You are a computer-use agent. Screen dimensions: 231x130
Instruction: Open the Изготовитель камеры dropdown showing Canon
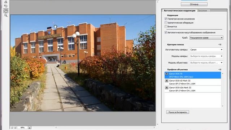pyautogui.click(x=206, y=50)
